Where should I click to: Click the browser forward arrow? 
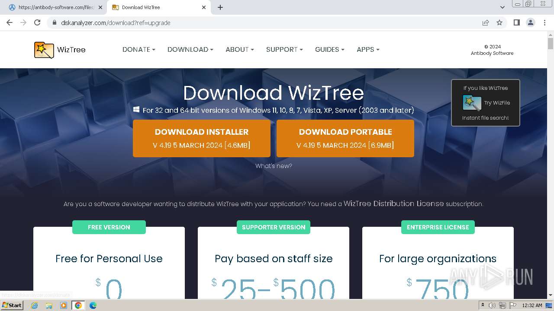click(x=23, y=22)
